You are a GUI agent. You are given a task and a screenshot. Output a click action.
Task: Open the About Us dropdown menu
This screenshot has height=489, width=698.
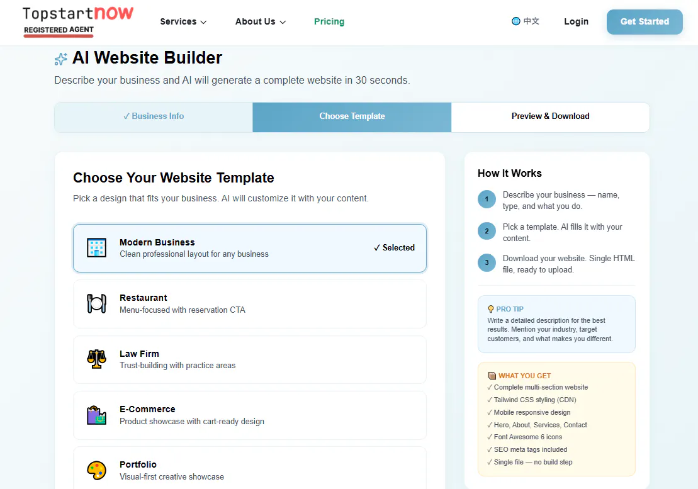point(261,21)
